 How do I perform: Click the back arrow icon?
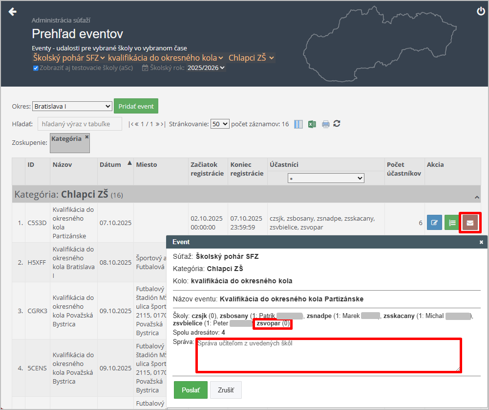tap(13, 12)
